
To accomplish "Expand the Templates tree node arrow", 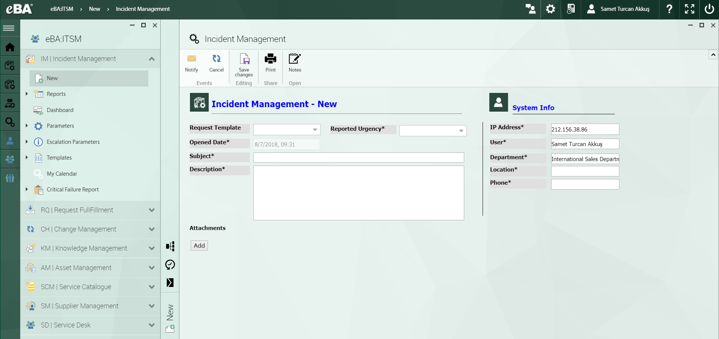I will [x=27, y=157].
